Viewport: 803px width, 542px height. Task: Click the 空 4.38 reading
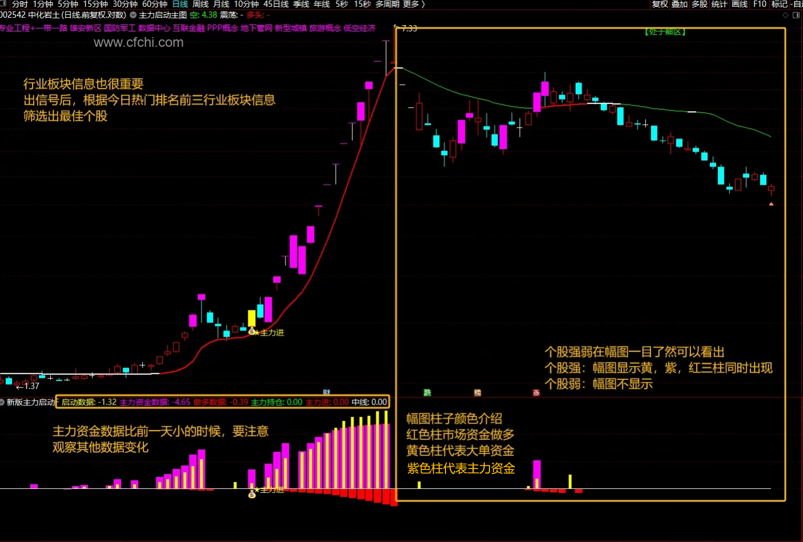pos(203,15)
